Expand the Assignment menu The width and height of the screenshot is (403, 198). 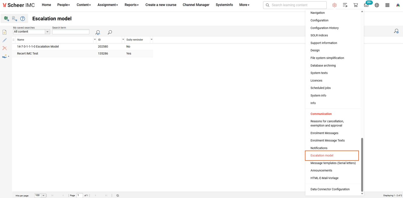[108, 5]
